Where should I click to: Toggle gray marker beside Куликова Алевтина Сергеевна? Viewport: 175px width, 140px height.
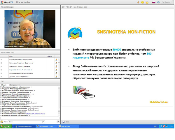[x=1, y=63]
